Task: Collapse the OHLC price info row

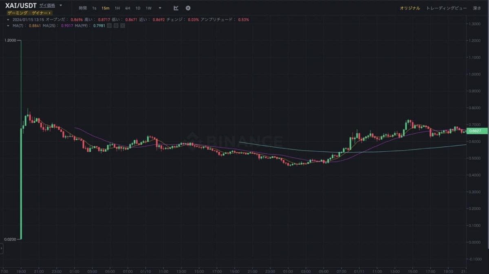Action: coord(8,19)
